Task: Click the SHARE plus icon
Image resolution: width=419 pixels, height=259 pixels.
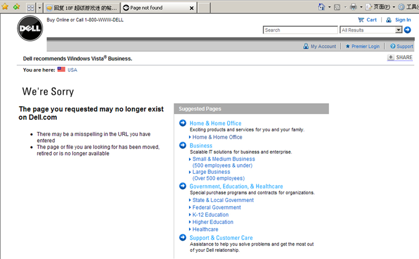Action: tap(391, 57)
